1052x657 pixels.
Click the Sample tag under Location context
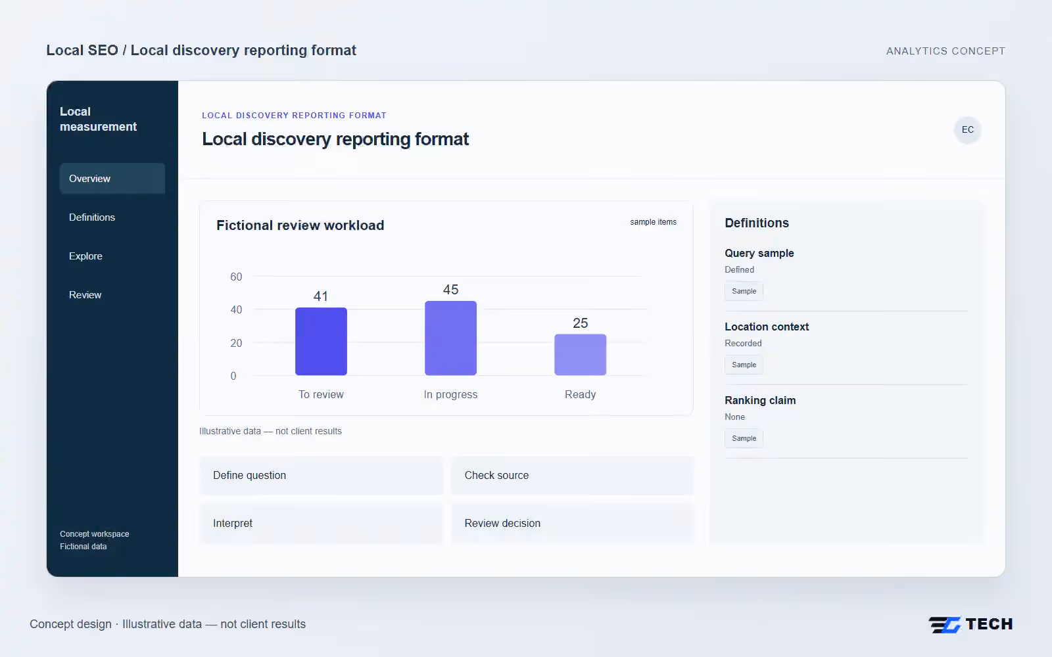click(744, 365)
